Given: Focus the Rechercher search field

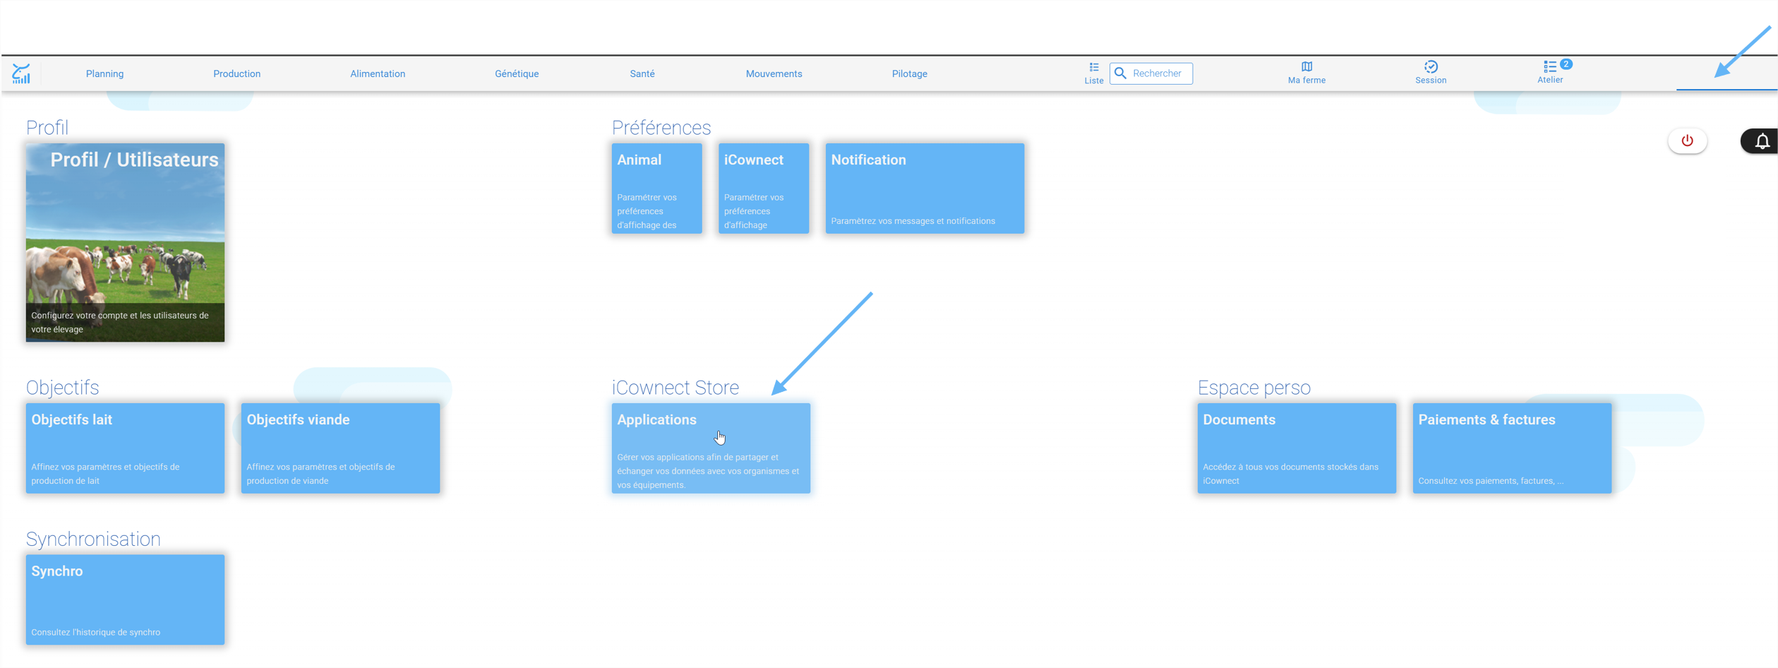Looking at the screenshot, I should click(1151, 73).
